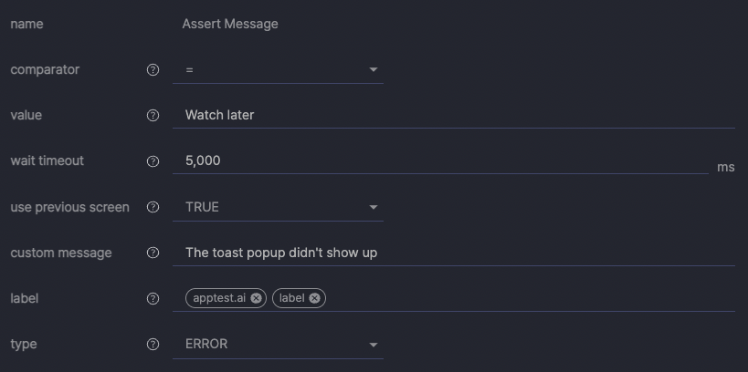The height and width of the screenshot is (372, 748).
Task: Click the help icon beside value
Action: pyautogui.click(x=153, y=115)
